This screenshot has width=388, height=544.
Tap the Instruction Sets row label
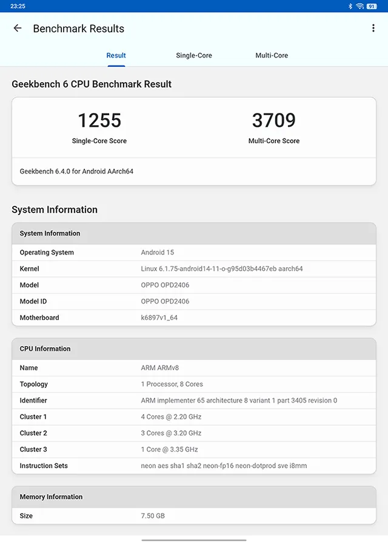[44, 466]
